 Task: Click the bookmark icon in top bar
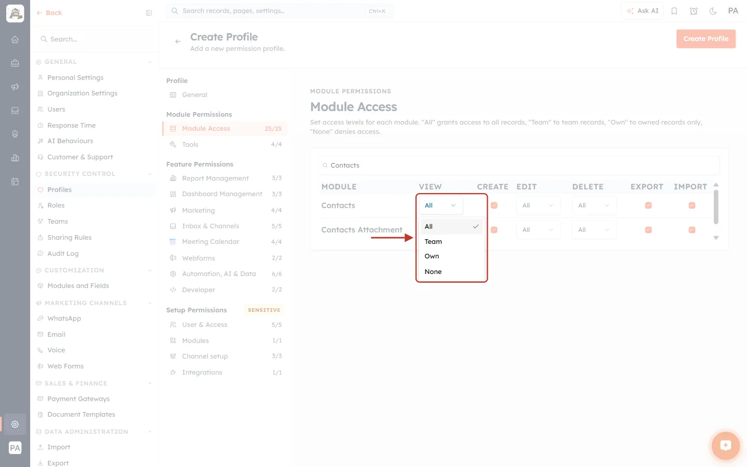[674, 11]
